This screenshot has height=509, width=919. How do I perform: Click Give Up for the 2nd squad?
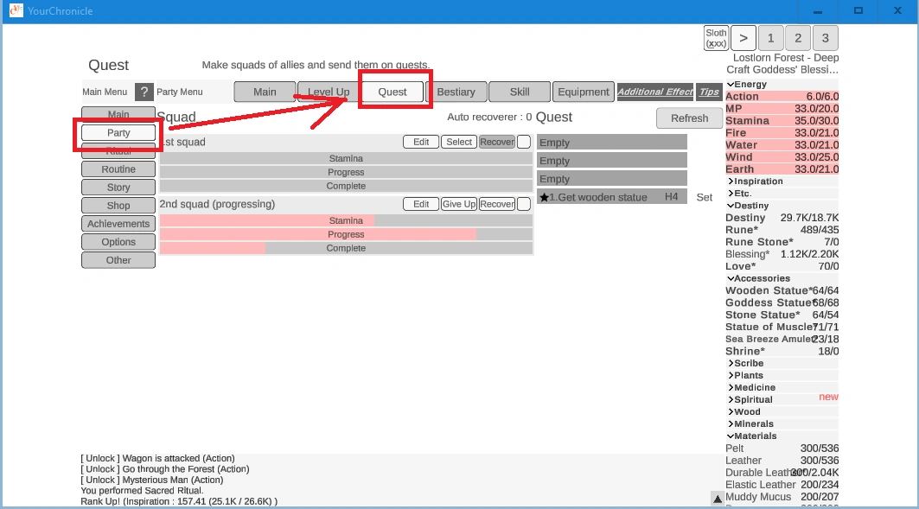point(459,204)
